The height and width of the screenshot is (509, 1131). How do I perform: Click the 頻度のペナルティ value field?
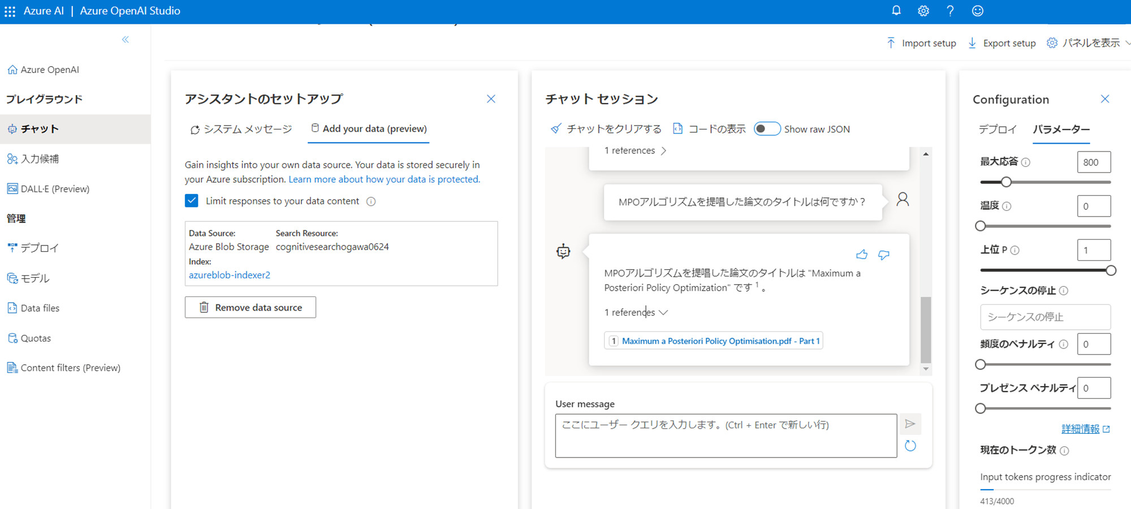click(x=1094, y=344)
